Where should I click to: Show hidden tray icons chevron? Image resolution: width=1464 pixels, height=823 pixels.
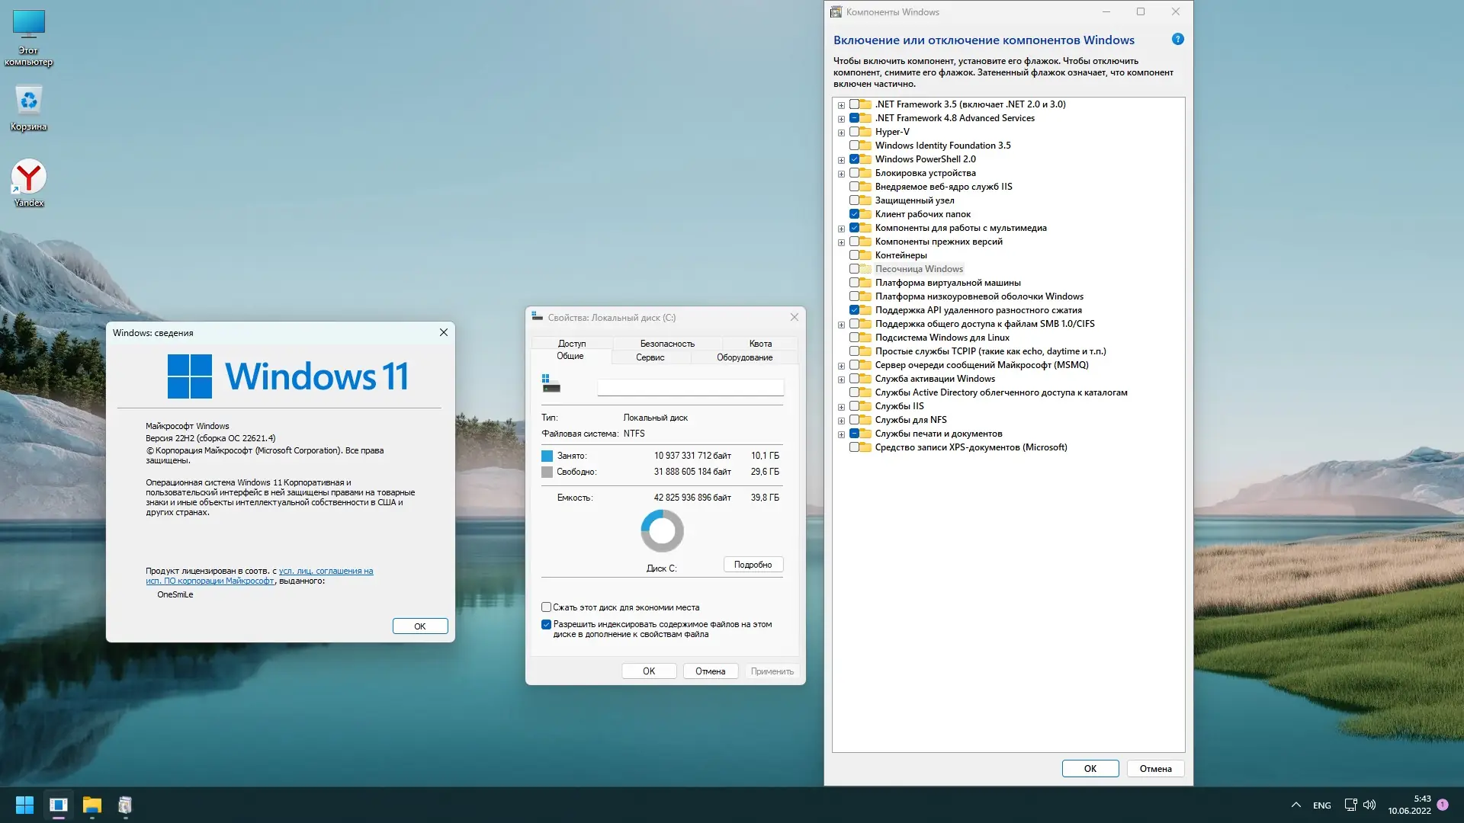click(1295, 805)
